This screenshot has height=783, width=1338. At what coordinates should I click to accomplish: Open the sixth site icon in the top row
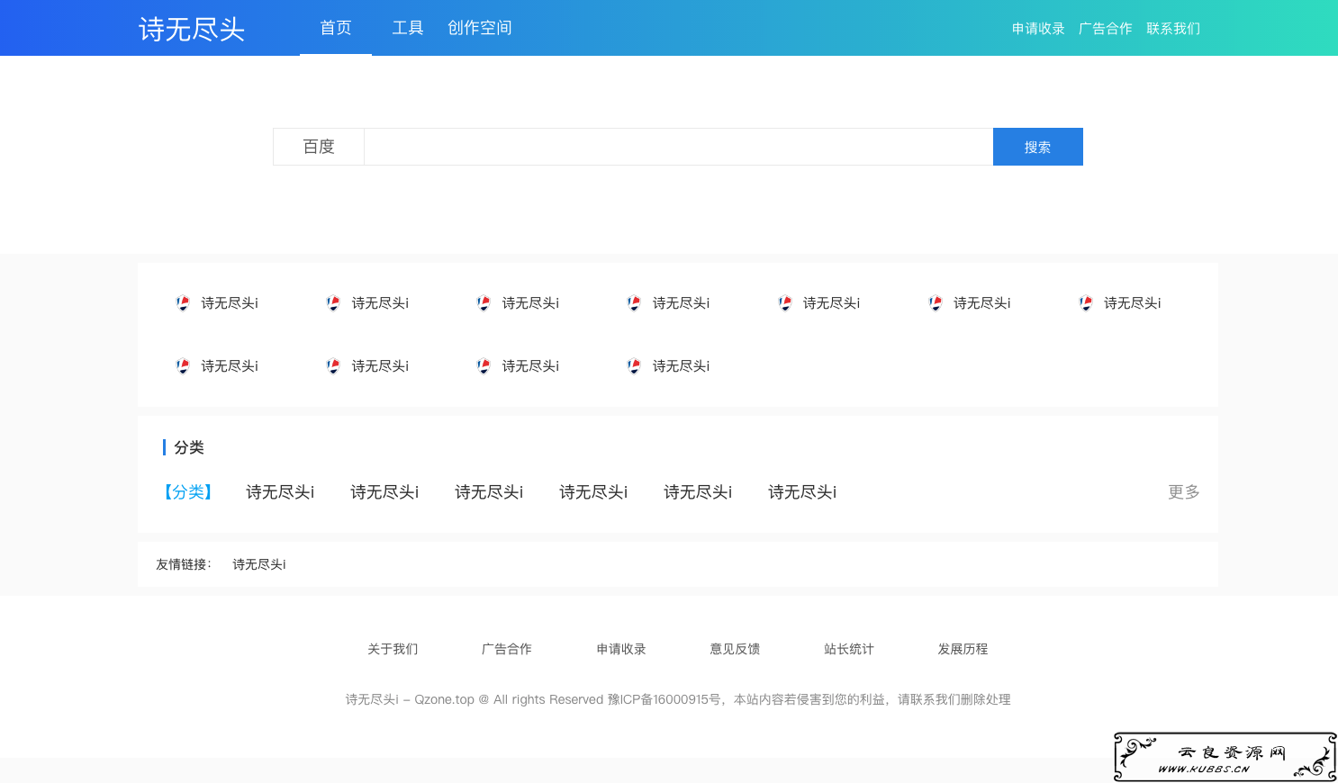tap(936, 303)
